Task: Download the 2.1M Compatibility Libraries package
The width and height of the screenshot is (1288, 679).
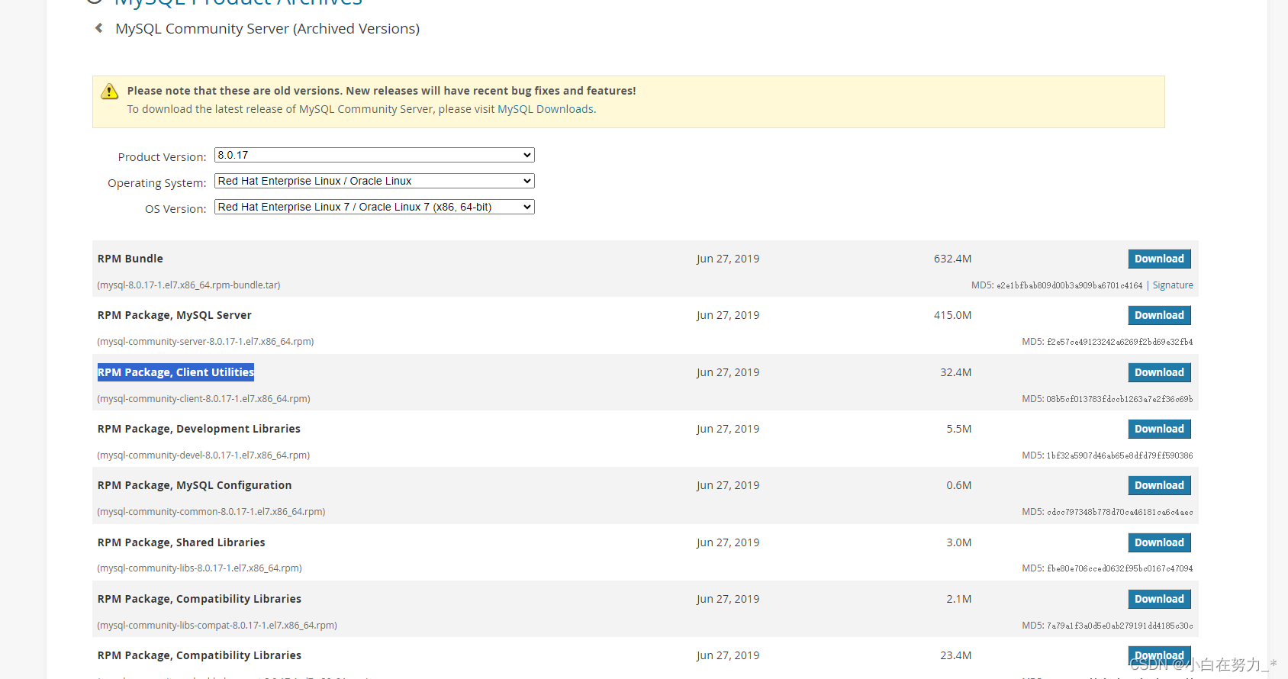Action: pos(1159,599)
